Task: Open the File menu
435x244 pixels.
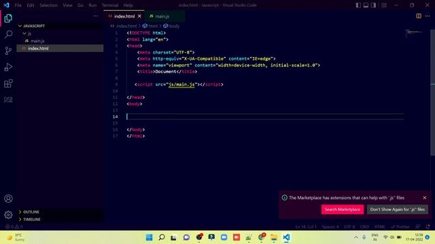Action: point(18,5)
